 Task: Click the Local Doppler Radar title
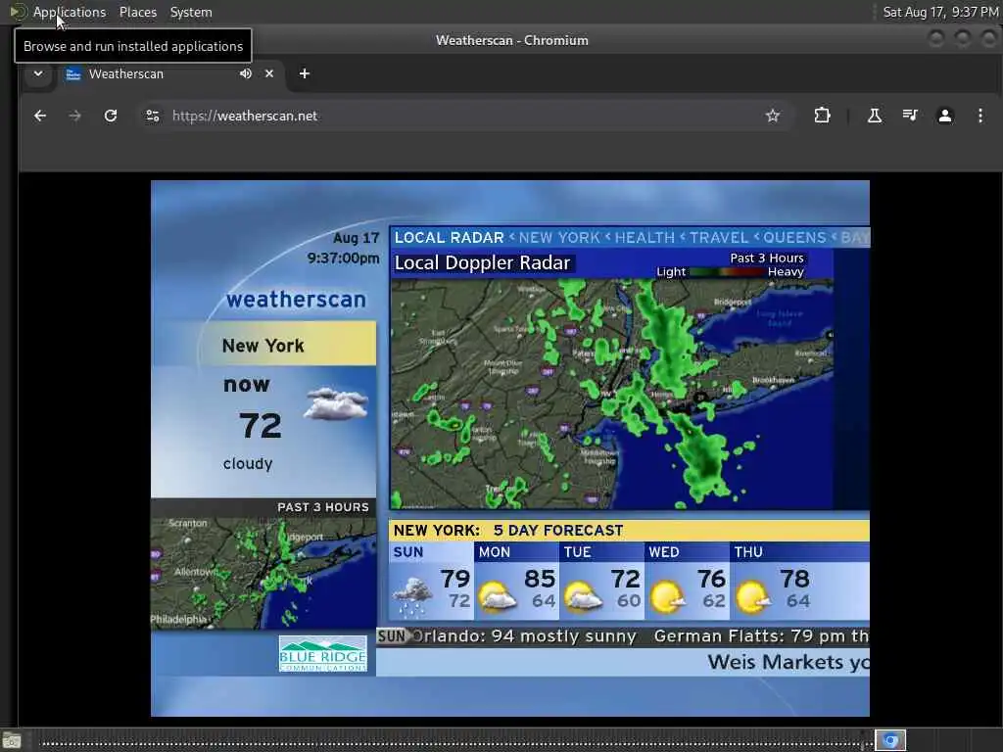tap(482, 262)
